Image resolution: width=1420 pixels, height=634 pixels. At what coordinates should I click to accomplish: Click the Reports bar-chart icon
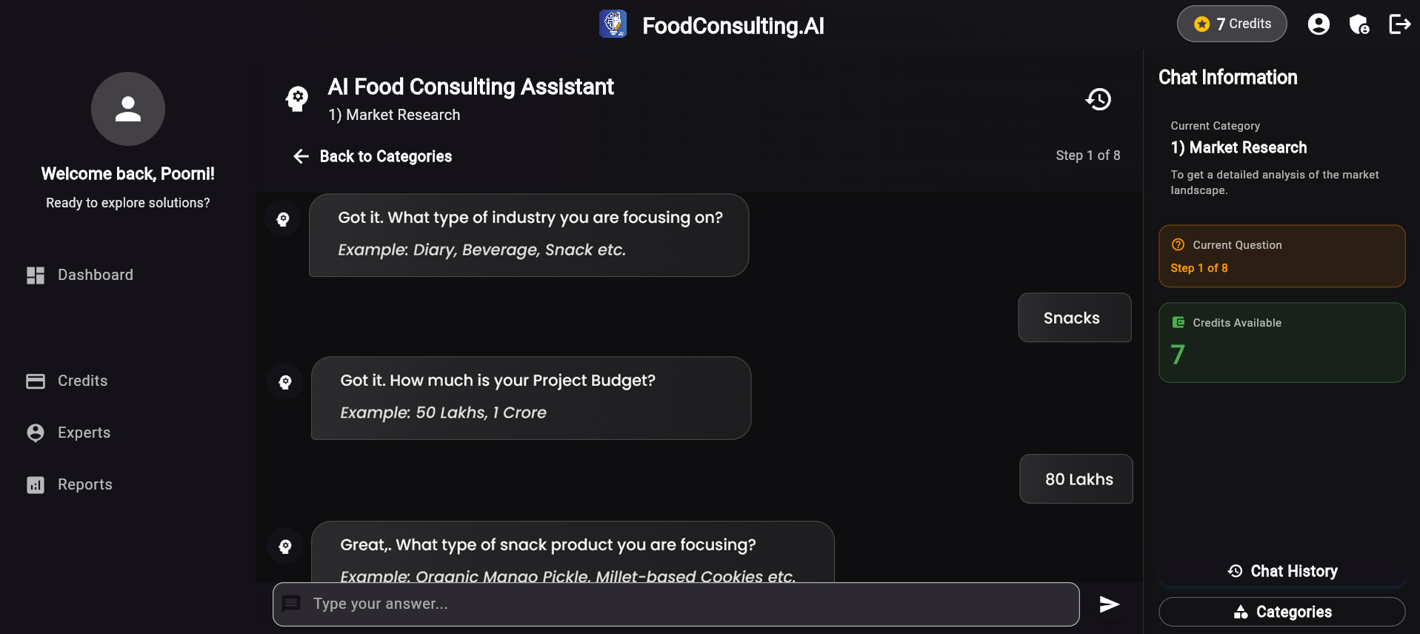(34, 484)
